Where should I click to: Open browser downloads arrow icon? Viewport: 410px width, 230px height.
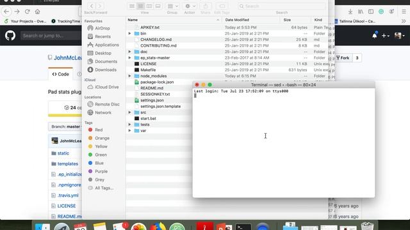click(350, 11)
